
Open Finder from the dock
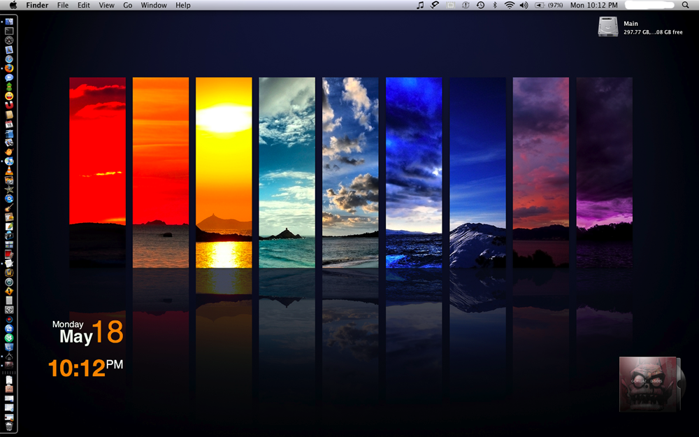pyautogui.click(x=9, y=22)
